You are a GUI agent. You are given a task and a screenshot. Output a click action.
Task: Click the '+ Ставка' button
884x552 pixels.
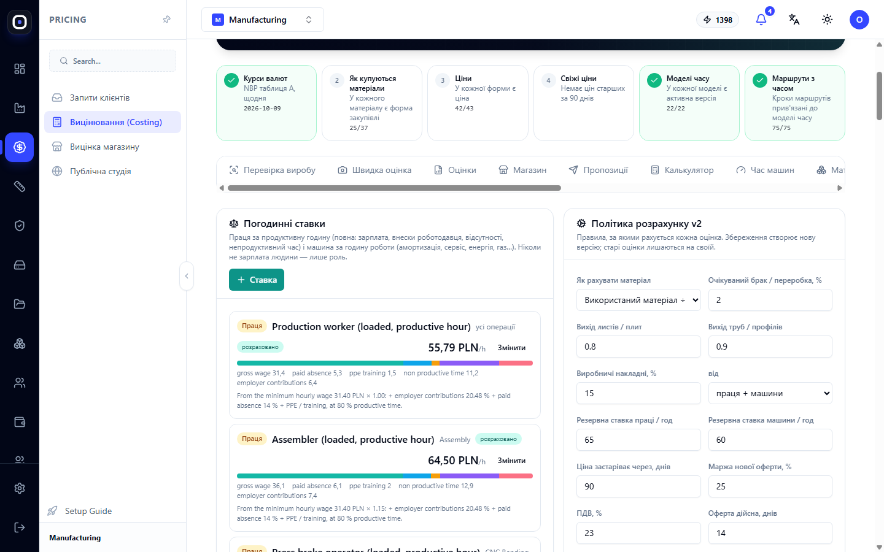257,280
